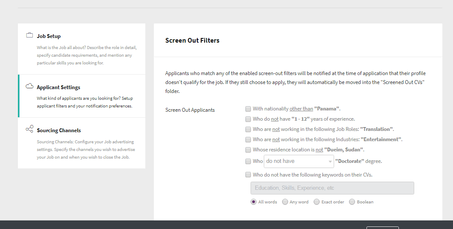Click the briefcase icon beside Job Setup
The height and width of the screenshot is (229, 453).
(29, 35)
